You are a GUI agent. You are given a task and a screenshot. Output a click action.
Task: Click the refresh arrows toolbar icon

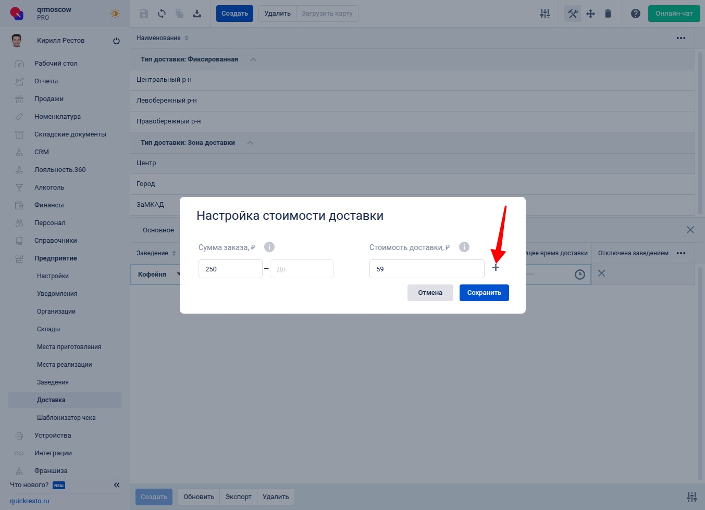coord(162,14)
